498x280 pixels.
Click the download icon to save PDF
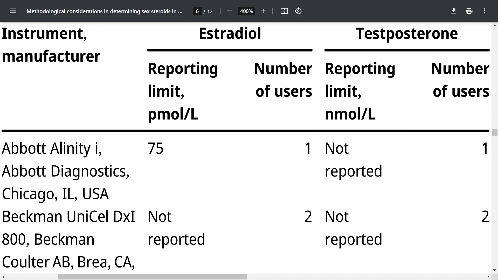453,11
